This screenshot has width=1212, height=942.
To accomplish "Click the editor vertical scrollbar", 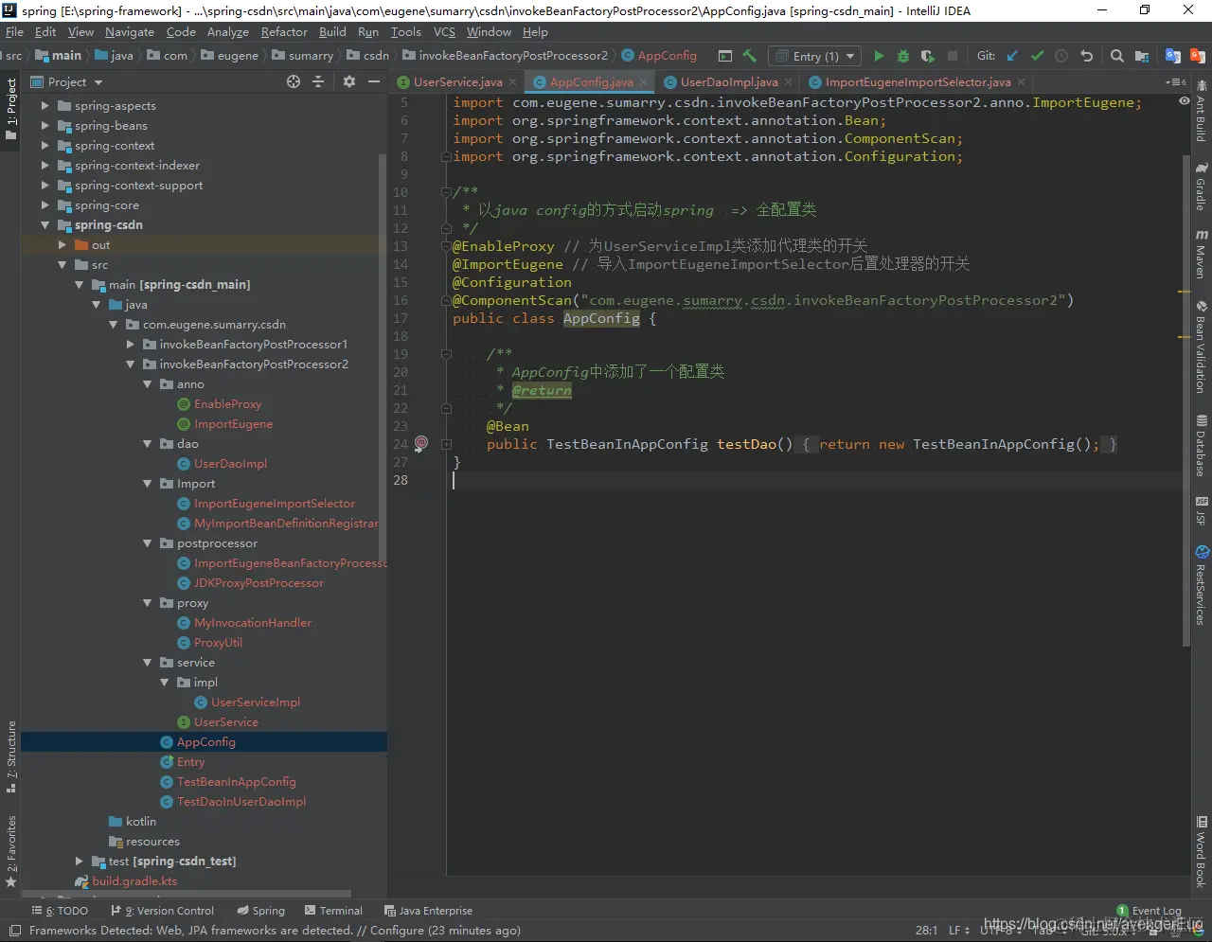I will coord(1185,379).
